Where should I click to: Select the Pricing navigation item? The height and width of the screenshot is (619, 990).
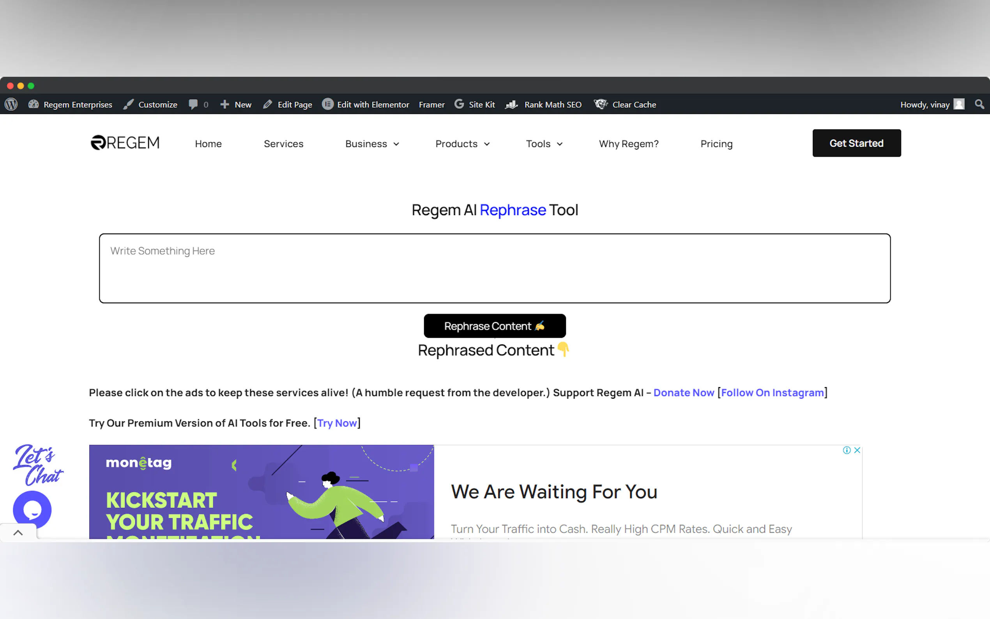click(716, 144)
